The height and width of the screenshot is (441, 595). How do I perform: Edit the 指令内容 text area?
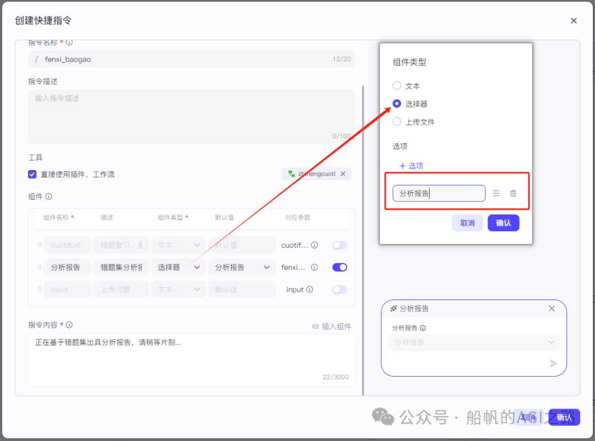[x=192, y=360]
